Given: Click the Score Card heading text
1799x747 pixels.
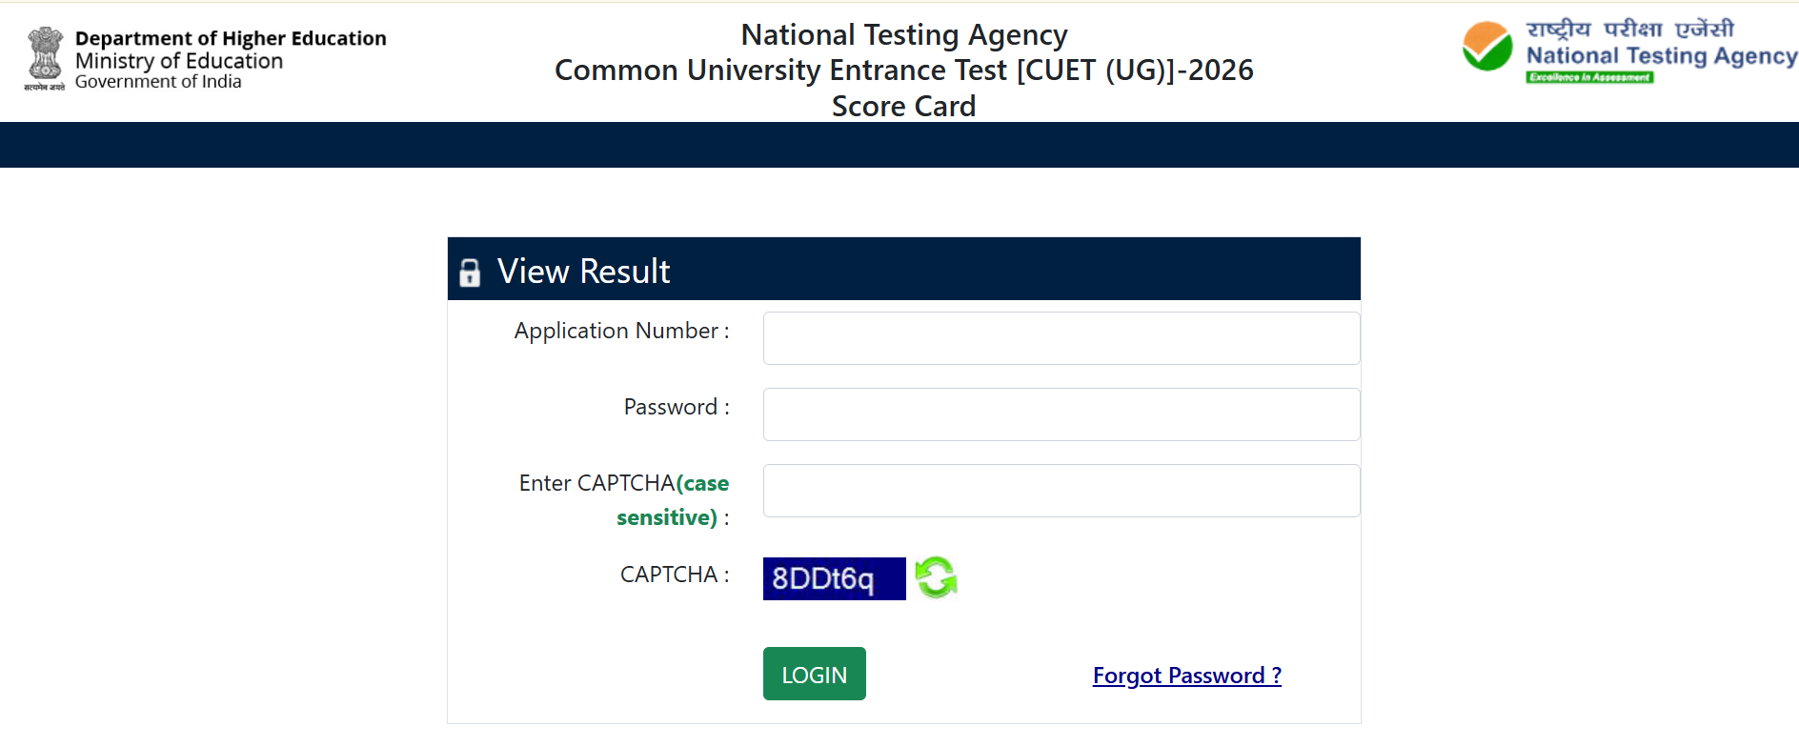Looking at the screenshot, I should (903, 106).
